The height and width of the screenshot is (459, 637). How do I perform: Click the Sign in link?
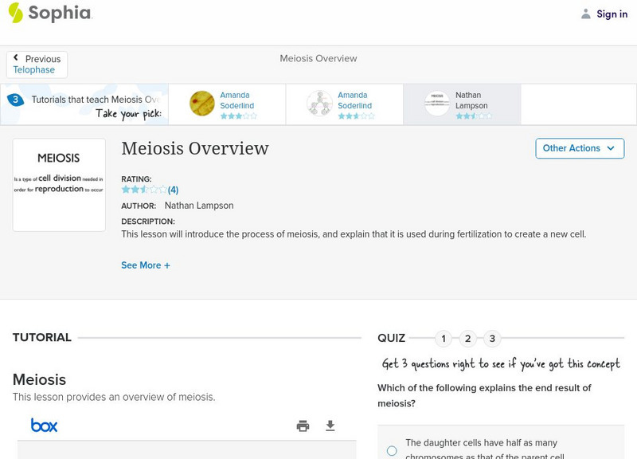click(612, 14)
